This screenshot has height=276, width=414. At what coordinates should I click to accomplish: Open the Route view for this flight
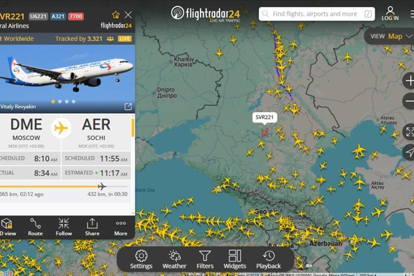[35, 227]
